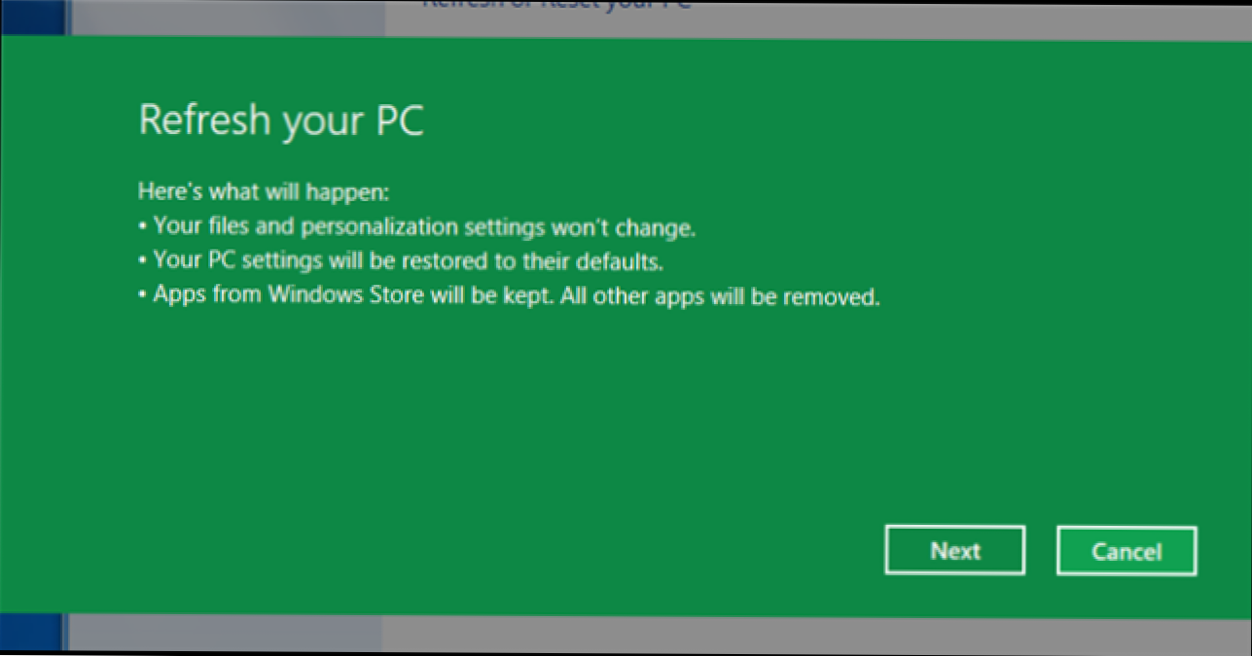
Task: Click the bullet point before "Your files"
Action: [142, 229]
